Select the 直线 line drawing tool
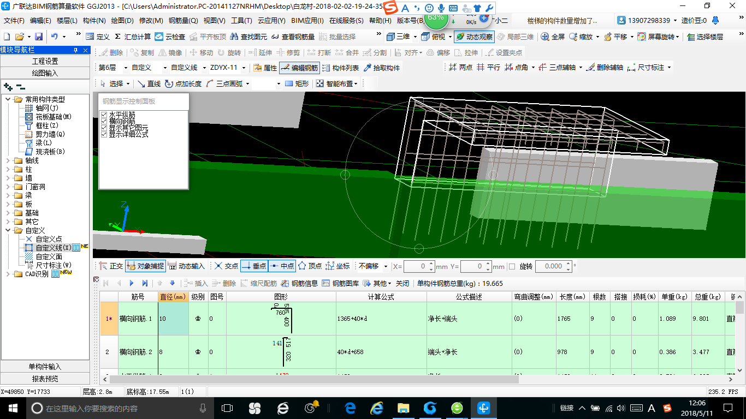The image size is (746, 419). tap(149, 83)
